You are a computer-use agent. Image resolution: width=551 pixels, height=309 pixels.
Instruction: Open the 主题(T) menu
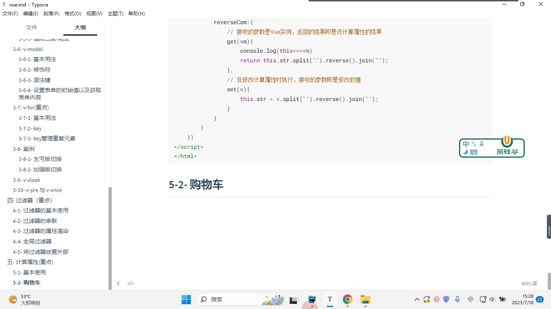(x=115, y=14)
